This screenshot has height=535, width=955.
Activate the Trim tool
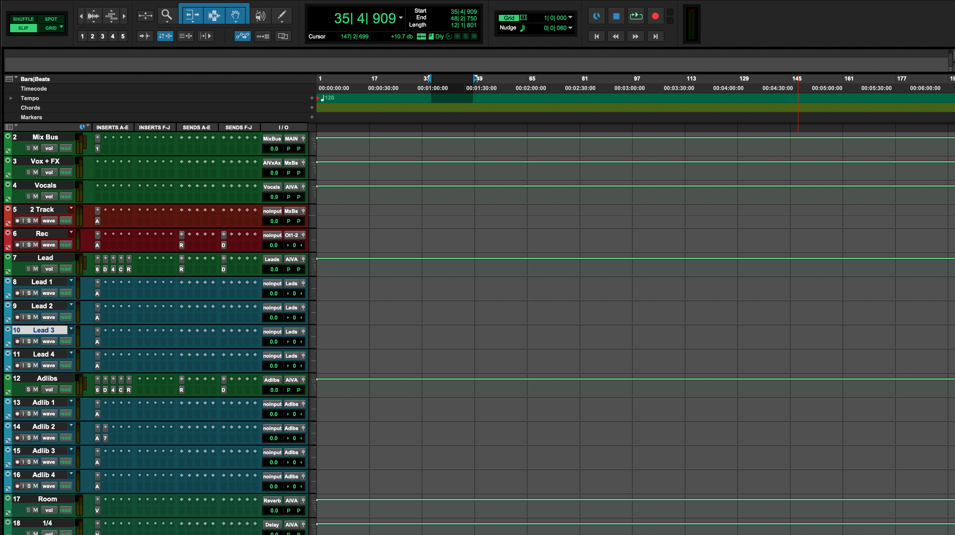[192, 16]
